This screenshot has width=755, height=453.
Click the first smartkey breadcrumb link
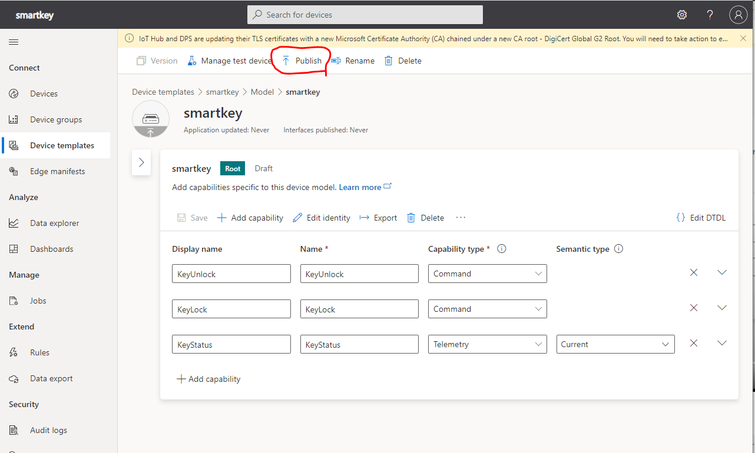[223, 92]
